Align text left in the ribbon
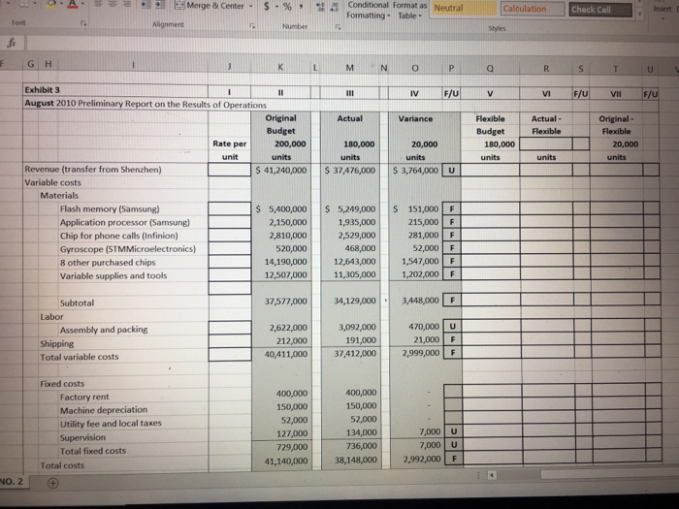 pos(98,4)
